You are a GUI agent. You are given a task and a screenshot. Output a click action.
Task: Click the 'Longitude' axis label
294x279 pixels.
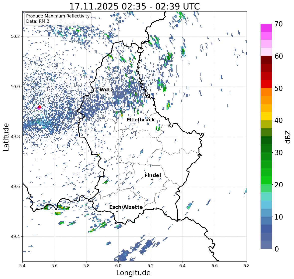(x=133, y=273)
